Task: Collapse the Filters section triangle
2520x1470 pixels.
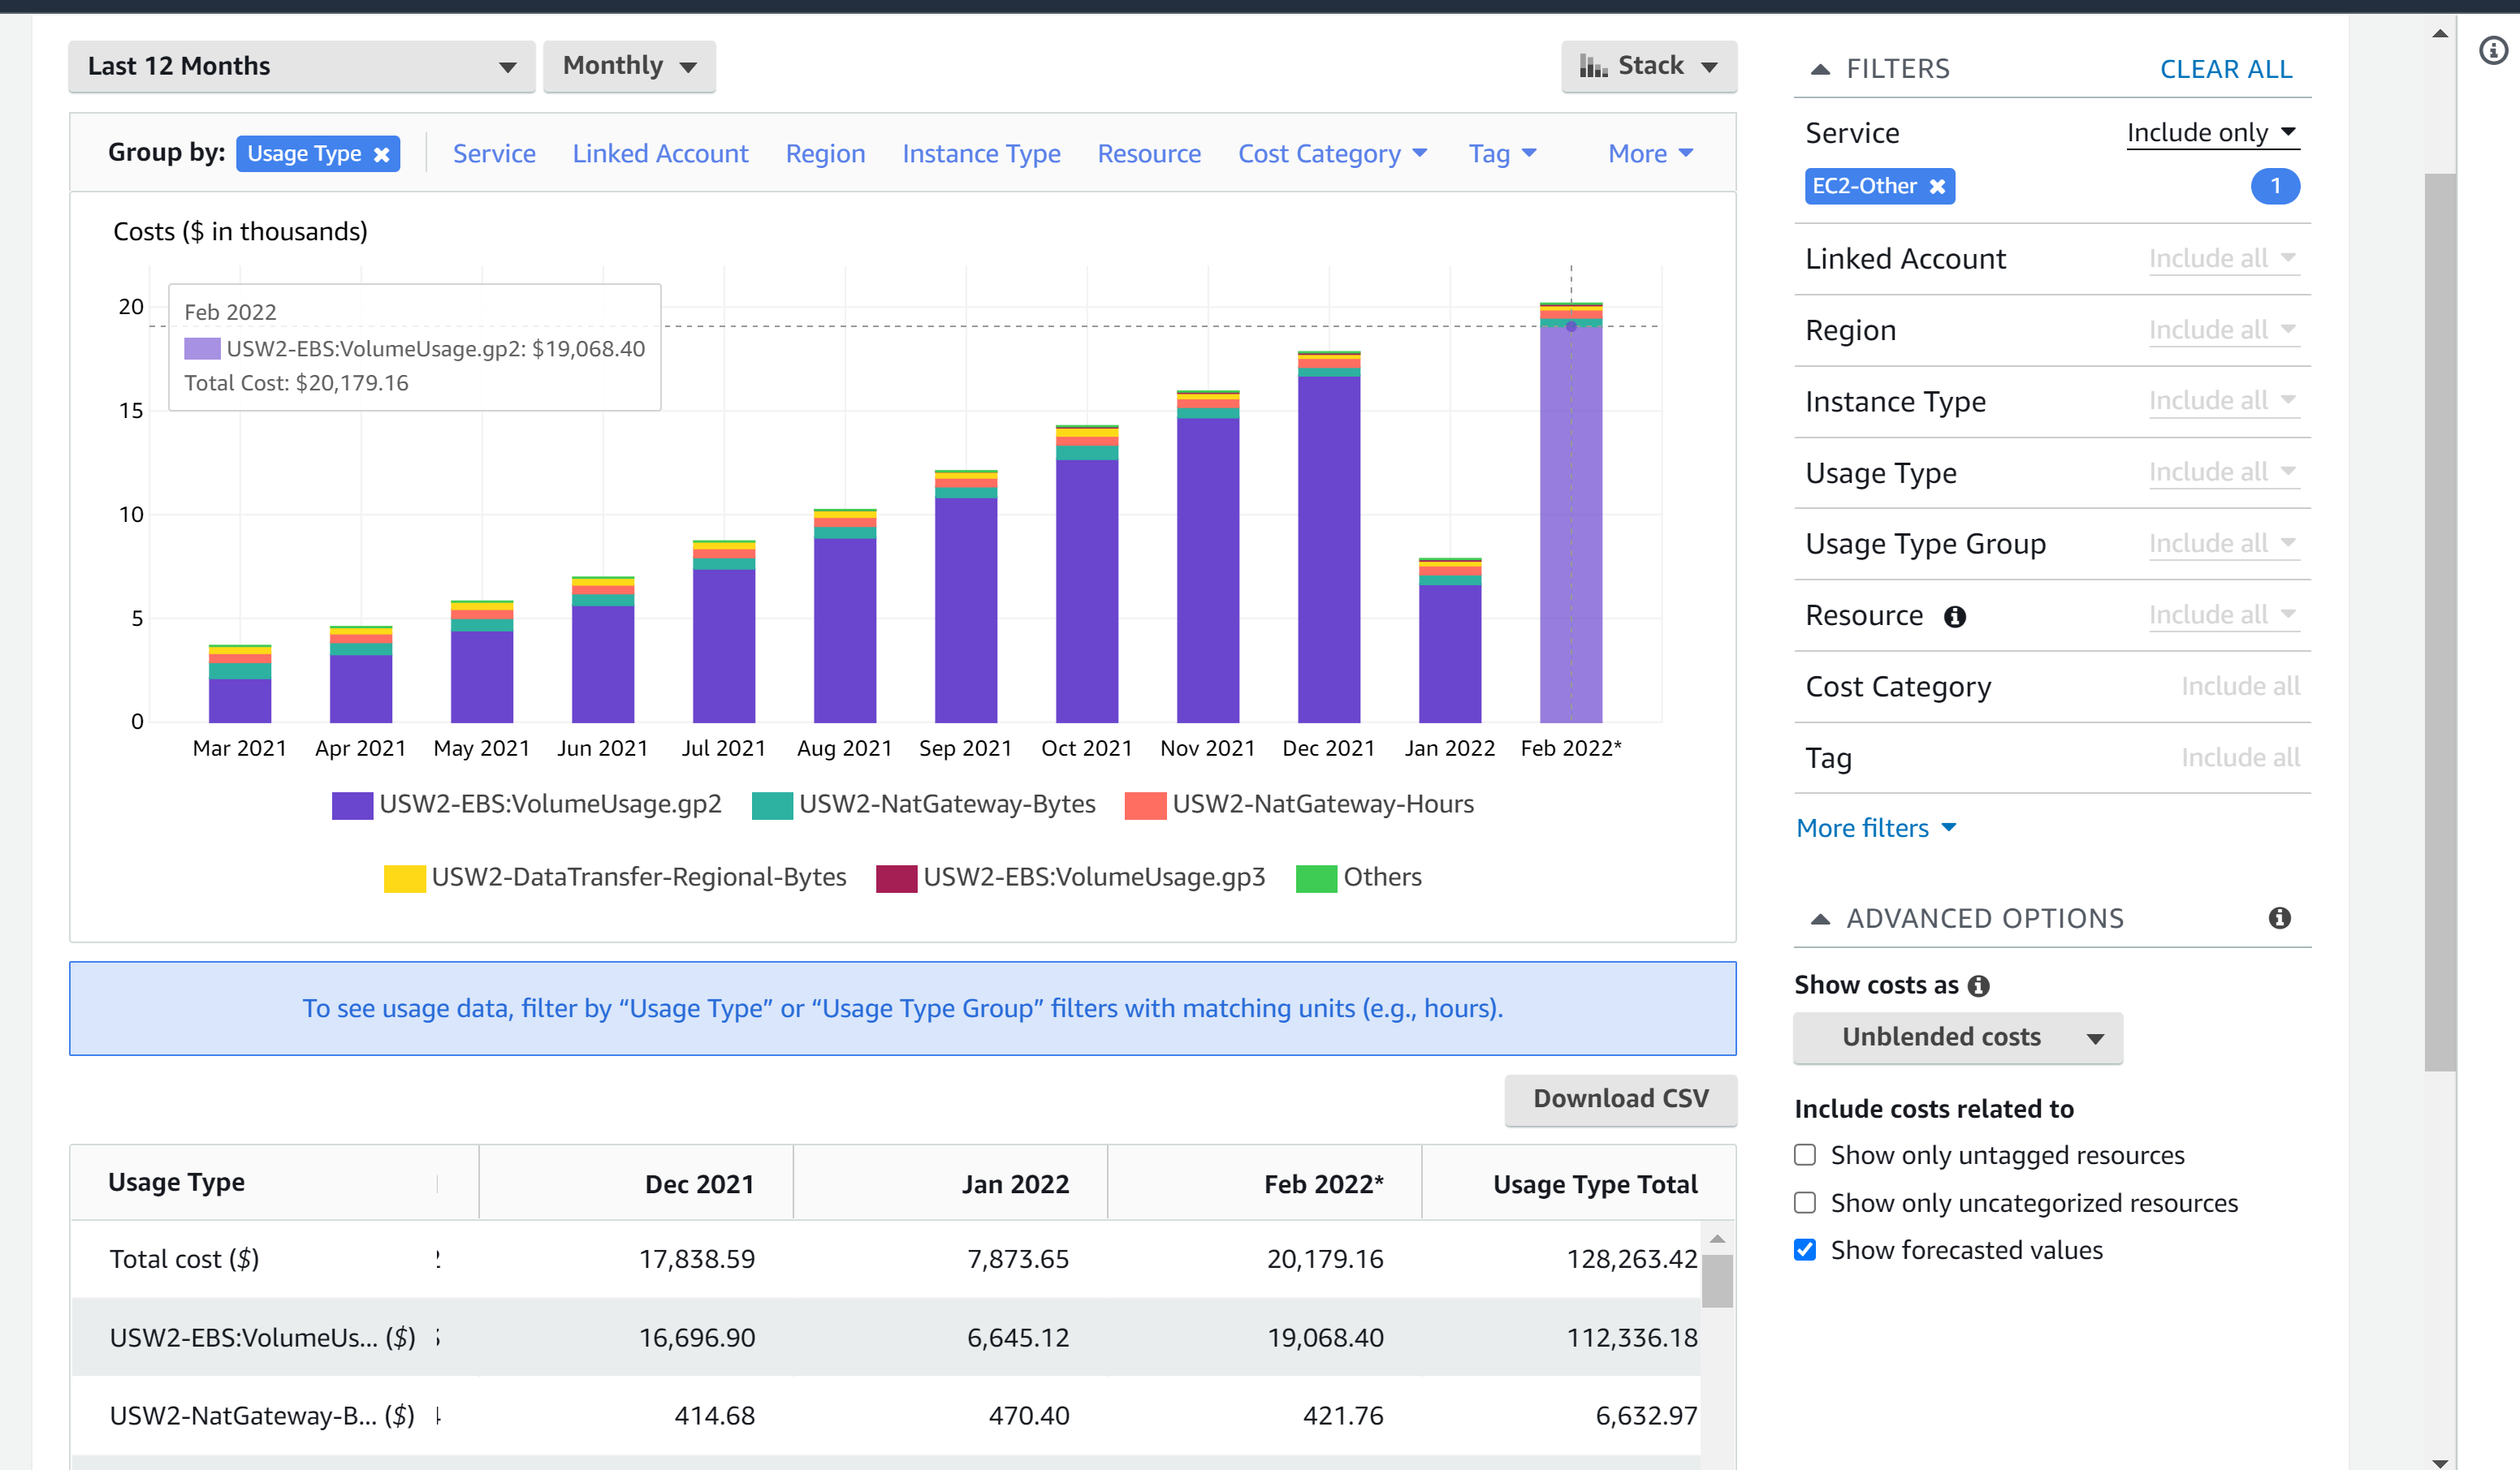Action: [x=1820, y=69]
